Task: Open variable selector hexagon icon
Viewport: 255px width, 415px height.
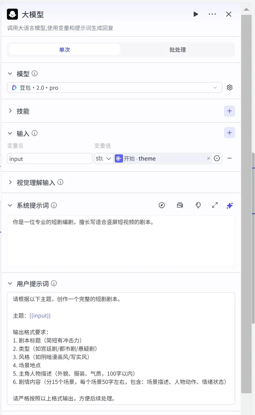Action: 217,158
